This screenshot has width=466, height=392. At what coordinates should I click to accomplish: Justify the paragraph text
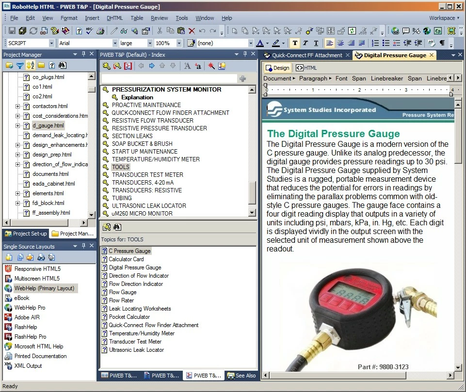[362, 43]
